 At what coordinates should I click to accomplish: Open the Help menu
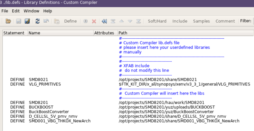pyautogui.click(x=48, y=11)
